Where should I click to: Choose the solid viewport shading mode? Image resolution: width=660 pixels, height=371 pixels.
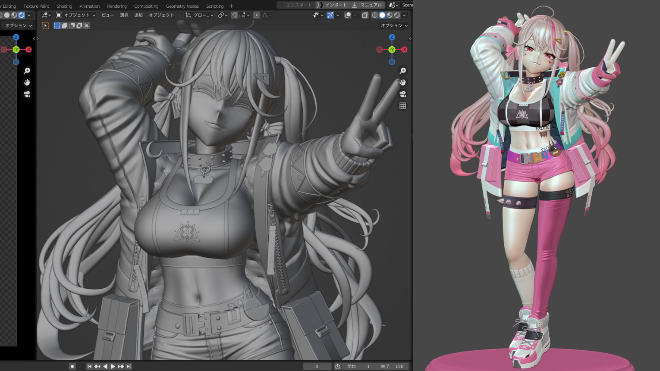(382, 15)
